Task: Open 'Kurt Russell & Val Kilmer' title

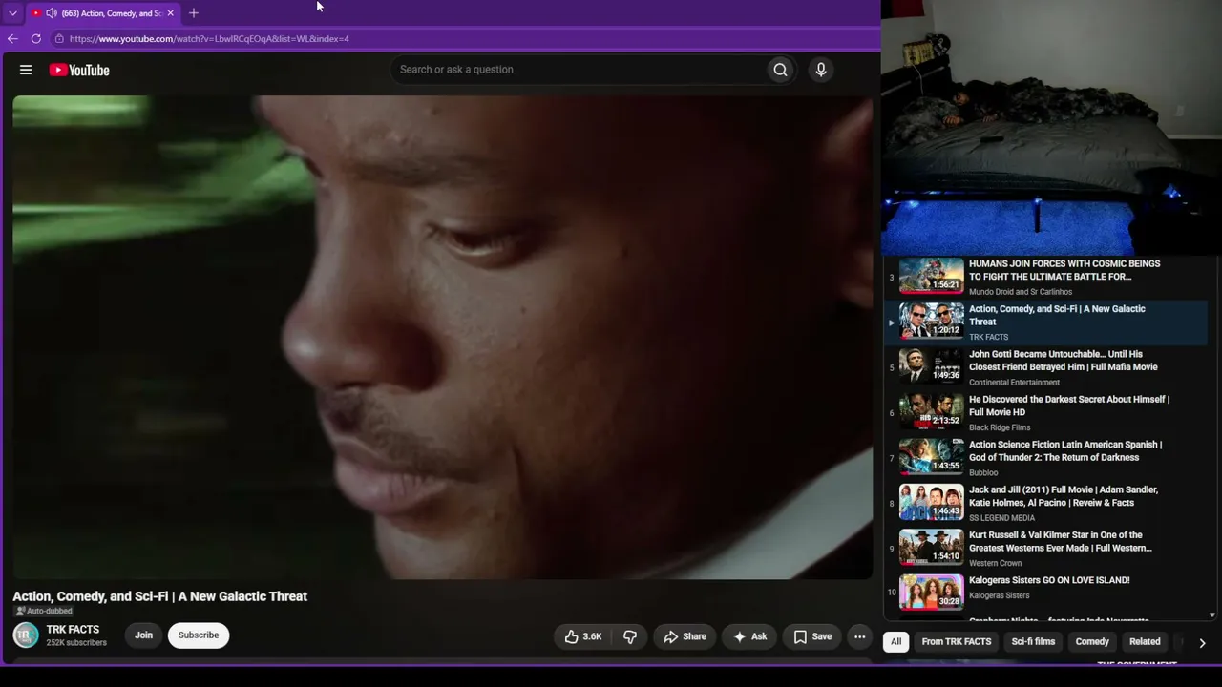Action: coord(1061,541)
